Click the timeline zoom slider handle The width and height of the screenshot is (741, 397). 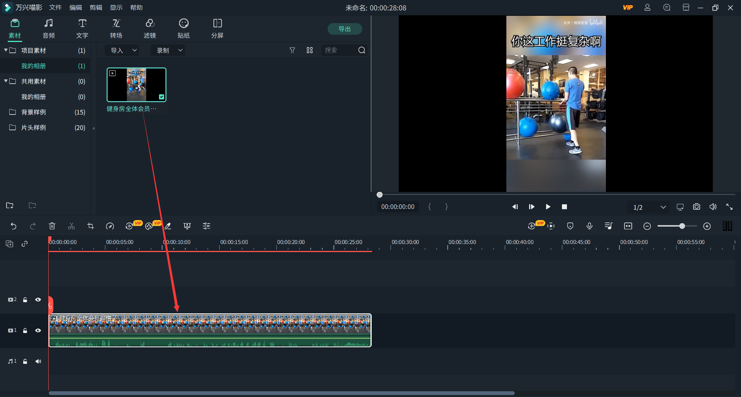pyautogui.click(x=682, y=226)
